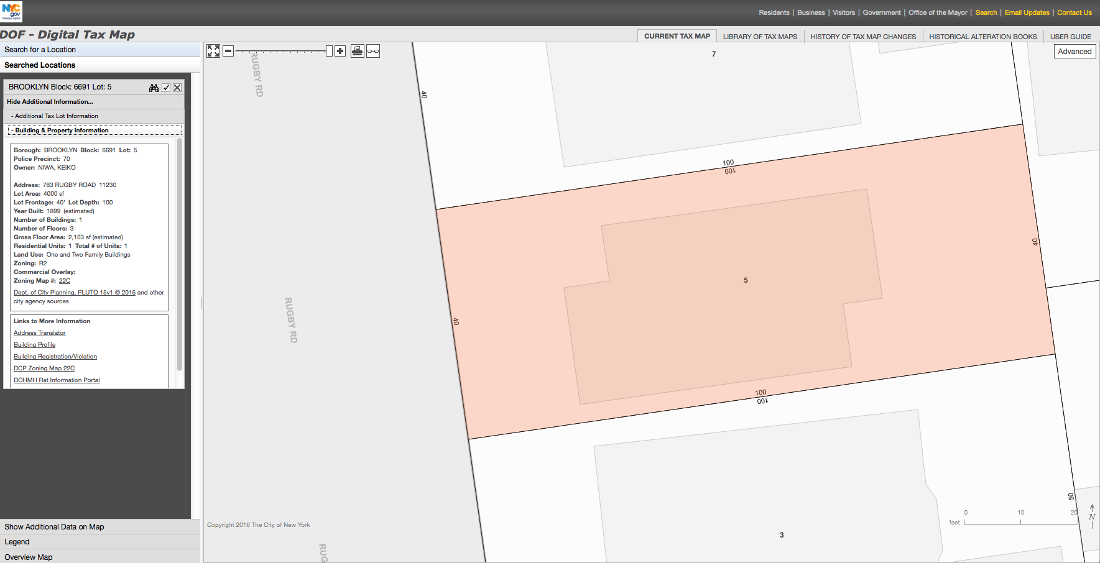
Task: Click the zoom level slider handle
Action: (329, 51)
